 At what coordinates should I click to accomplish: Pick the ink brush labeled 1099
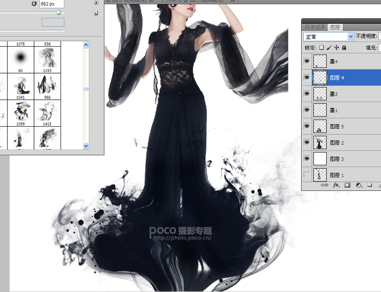tap(21, 113)
